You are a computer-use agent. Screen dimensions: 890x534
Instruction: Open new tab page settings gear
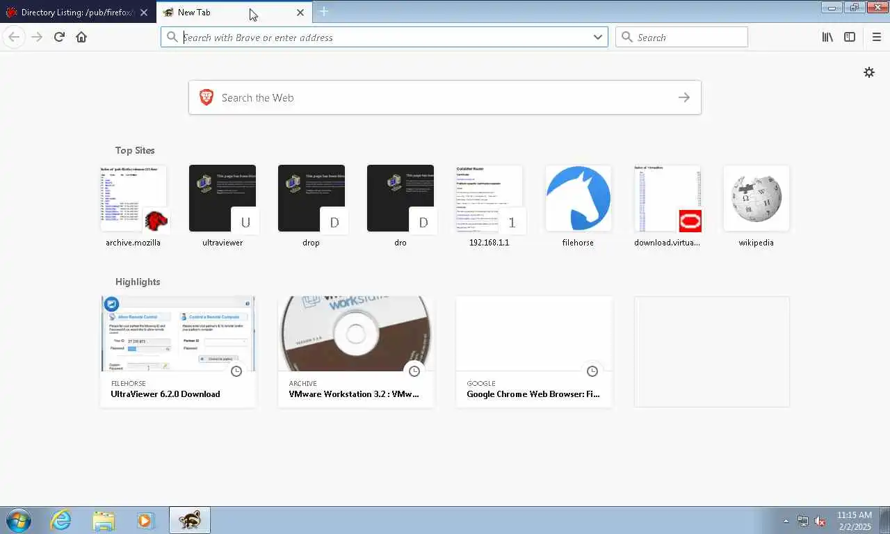[869, 72]
